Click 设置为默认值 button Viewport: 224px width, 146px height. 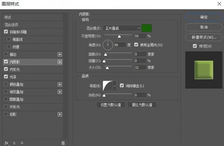point(111,105)
